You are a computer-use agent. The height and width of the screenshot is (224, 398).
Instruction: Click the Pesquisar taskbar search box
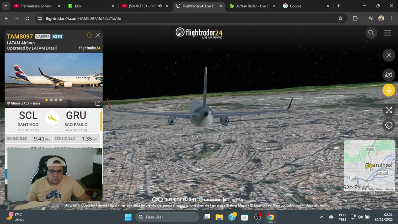(167, 217)
